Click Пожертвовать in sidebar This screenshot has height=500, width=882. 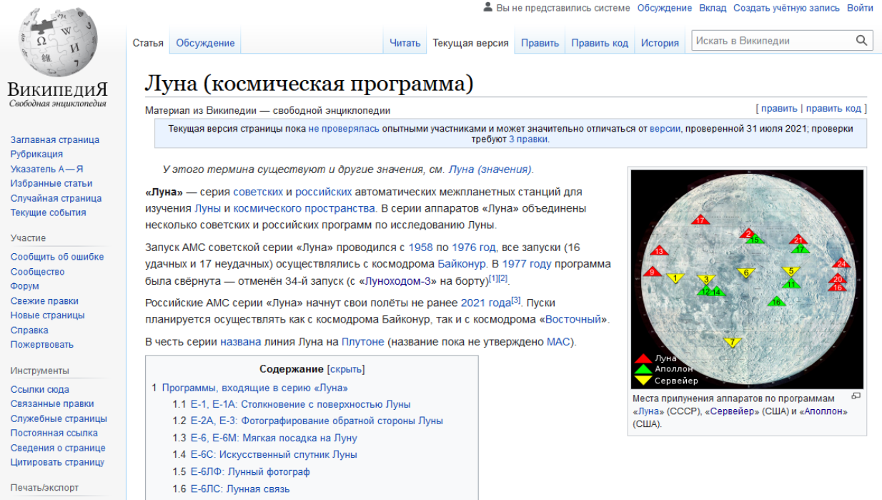click(41, 345)
